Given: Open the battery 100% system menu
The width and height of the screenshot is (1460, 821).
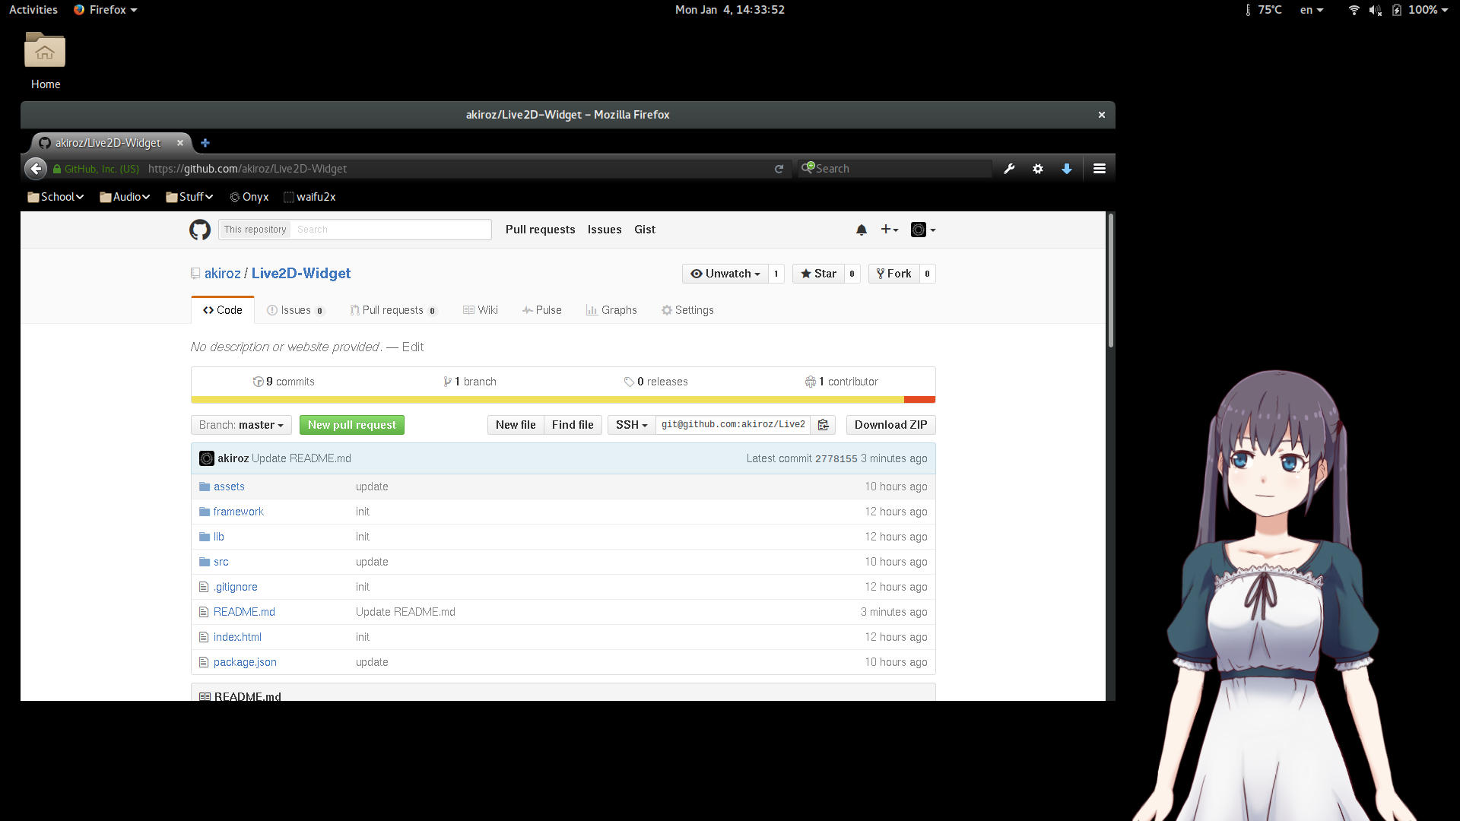Looking at the screenshot, I should 1420,10.
